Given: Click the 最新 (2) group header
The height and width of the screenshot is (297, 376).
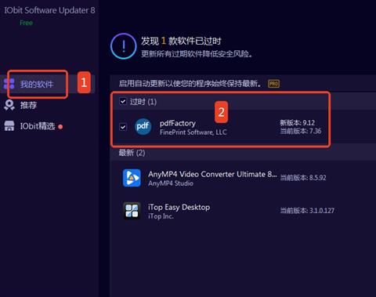Looking at the screenshot, I should (132, 153).
